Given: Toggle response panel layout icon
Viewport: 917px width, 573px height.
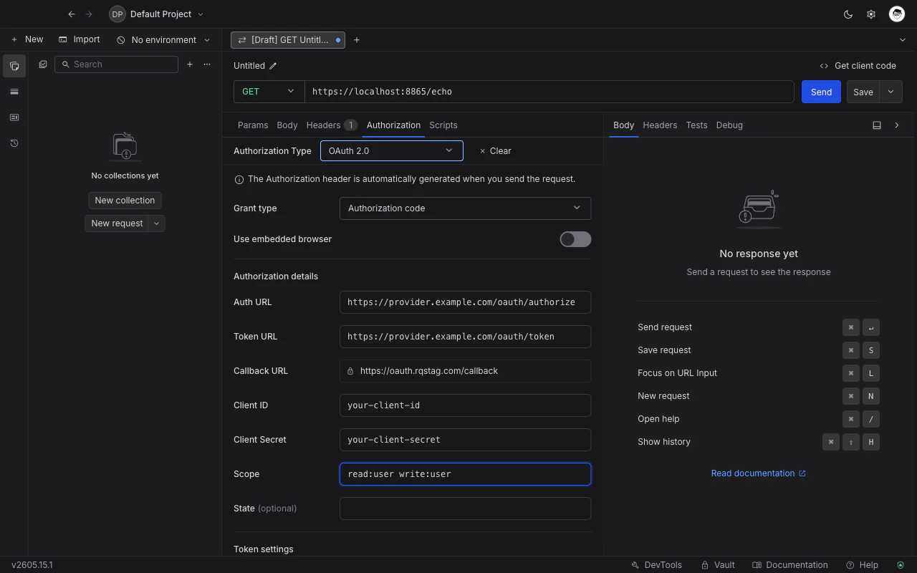Looking at the screenshot, I should point(877,125).
